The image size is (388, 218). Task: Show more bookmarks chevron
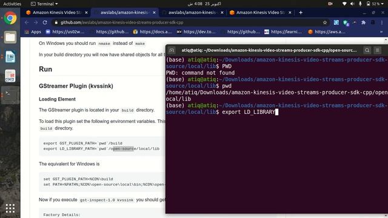[381, 32]
